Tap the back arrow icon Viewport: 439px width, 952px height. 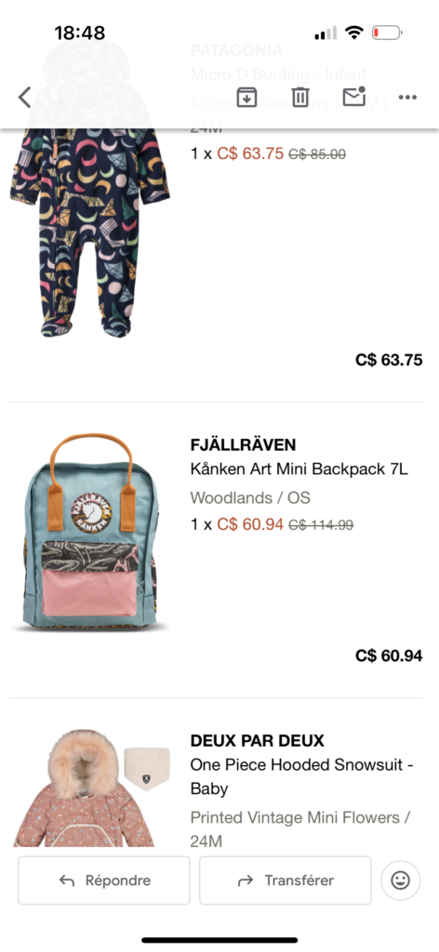click(x=24, y=97)
